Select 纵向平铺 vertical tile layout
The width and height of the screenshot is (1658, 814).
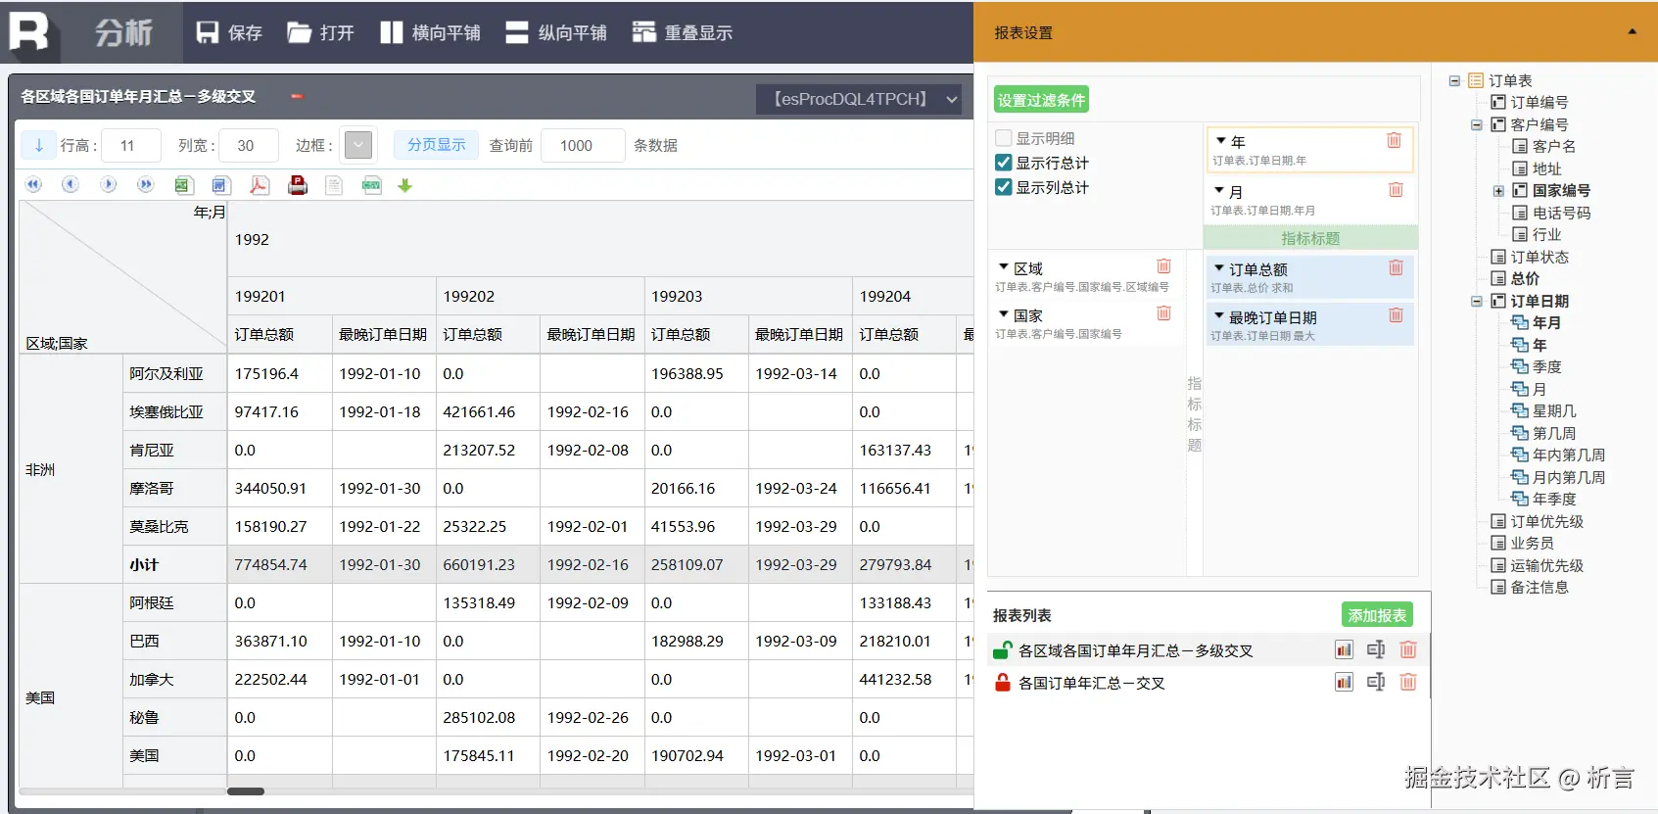pos(556,32)
